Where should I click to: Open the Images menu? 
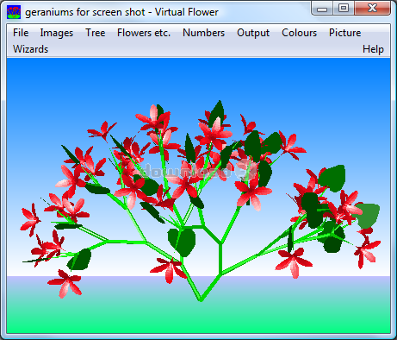click(57, 33)
